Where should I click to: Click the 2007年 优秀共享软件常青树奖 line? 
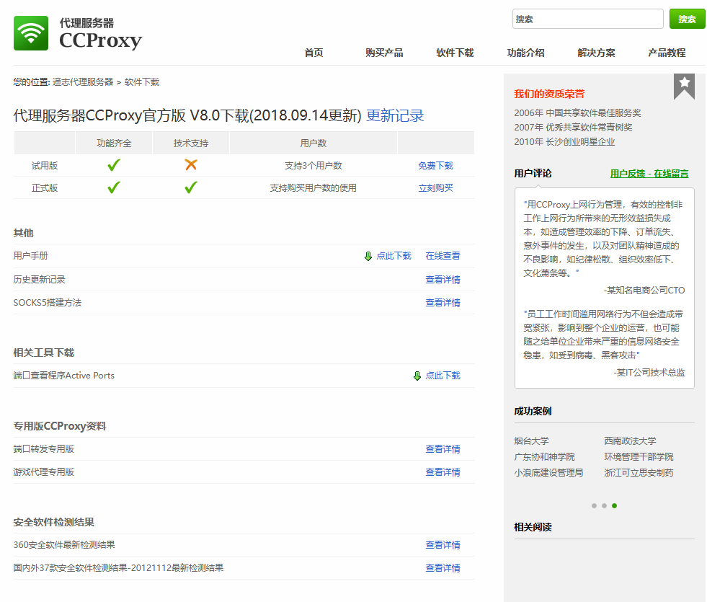573,127
